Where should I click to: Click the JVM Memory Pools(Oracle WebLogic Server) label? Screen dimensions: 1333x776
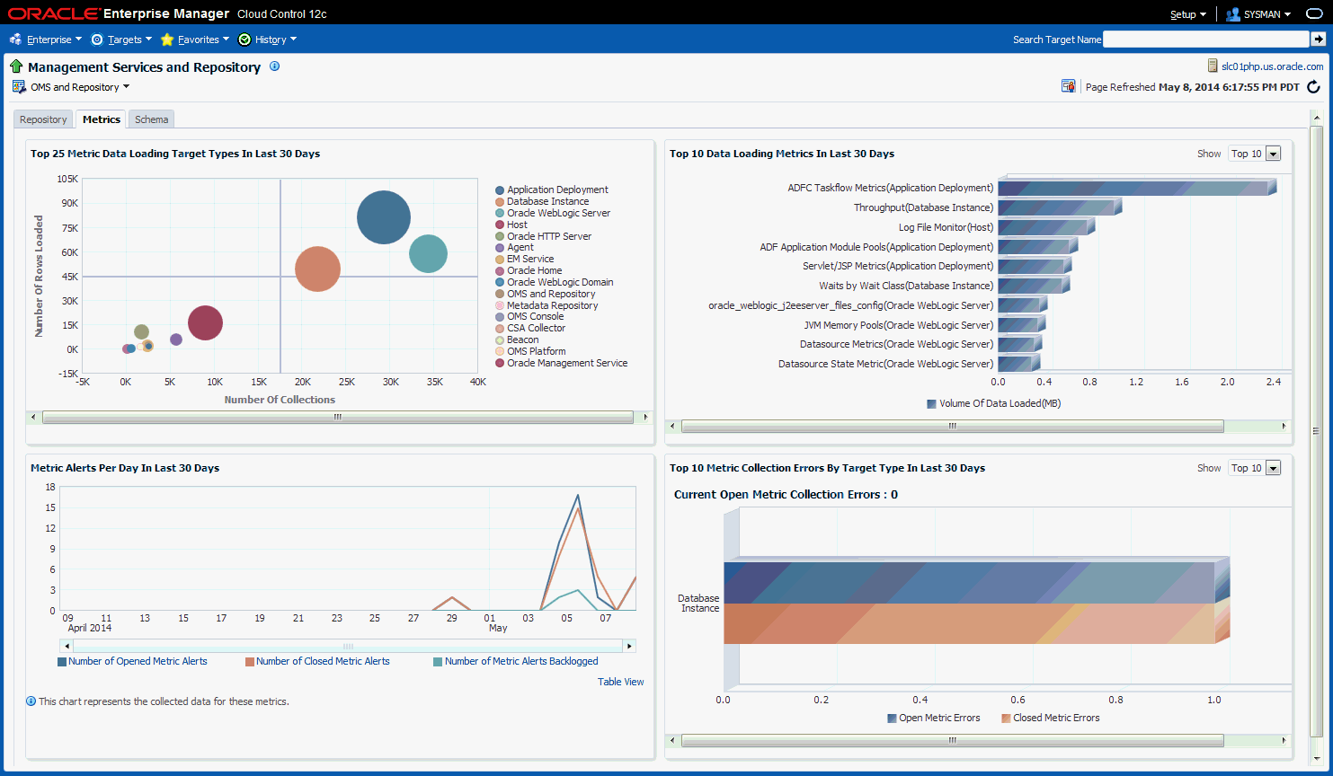point(899,325)
